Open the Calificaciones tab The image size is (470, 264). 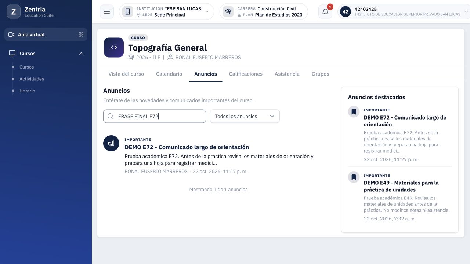pyautogui.click(x=246, y=74)
